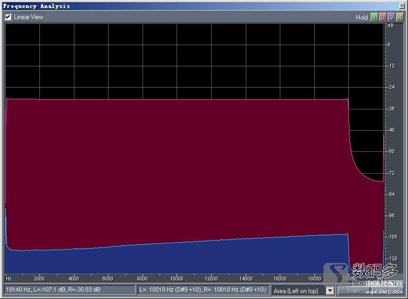The height and width of the screenshot is (299, 408).
Task: Click green Hold button 1
Action: (374, 17)
